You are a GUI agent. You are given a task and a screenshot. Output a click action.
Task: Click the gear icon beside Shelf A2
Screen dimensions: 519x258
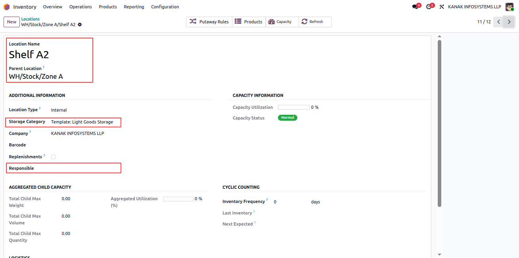[80, 25]
